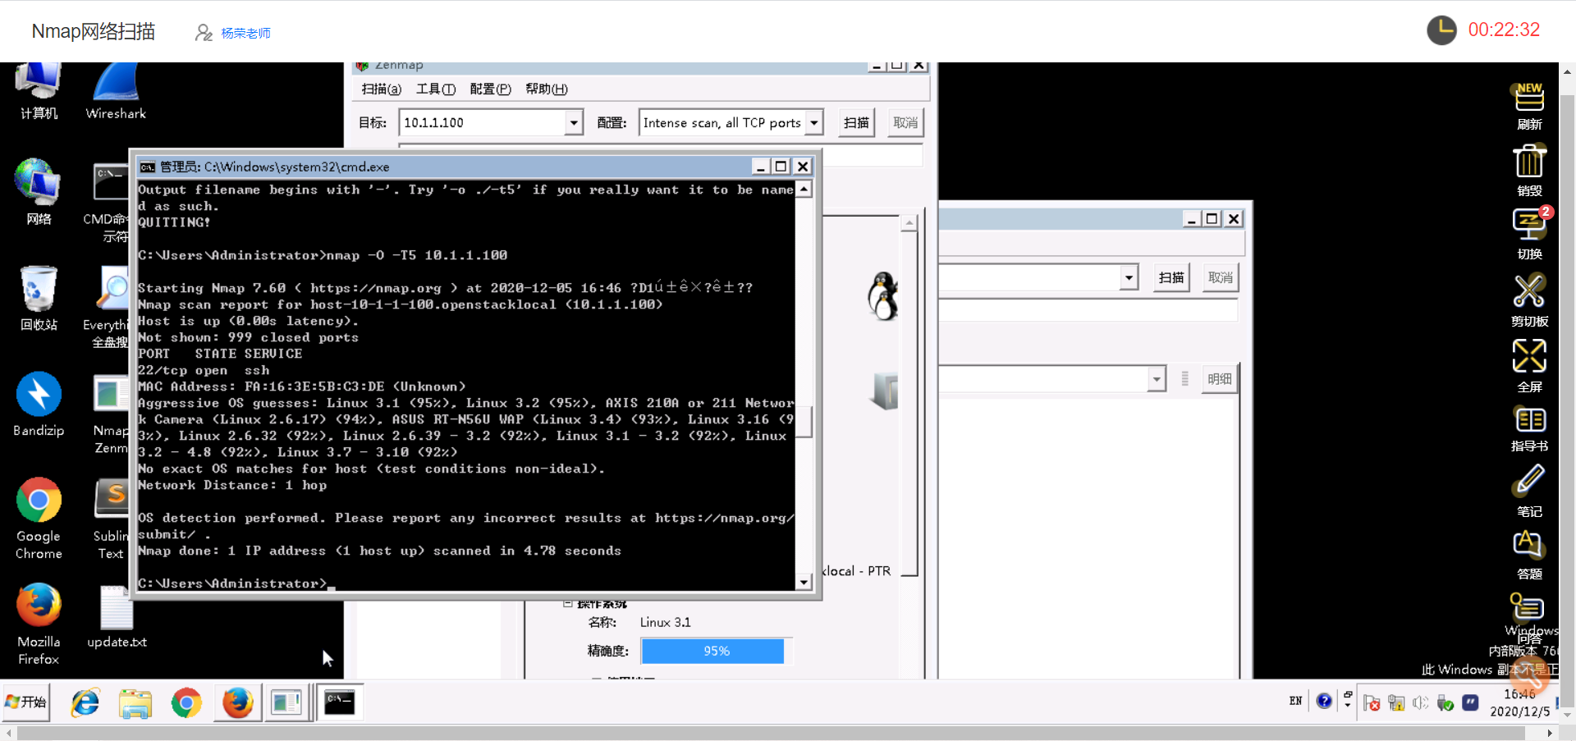Expand the host dropdown beside 明细
The image size is (1576, 741).
click(1157, 379)
